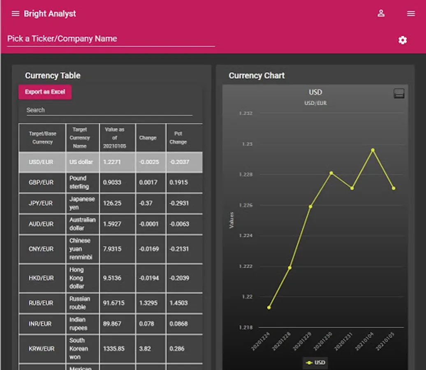
Task: Click the 1.2271 value cell
Action: click(x=117, y=162)
